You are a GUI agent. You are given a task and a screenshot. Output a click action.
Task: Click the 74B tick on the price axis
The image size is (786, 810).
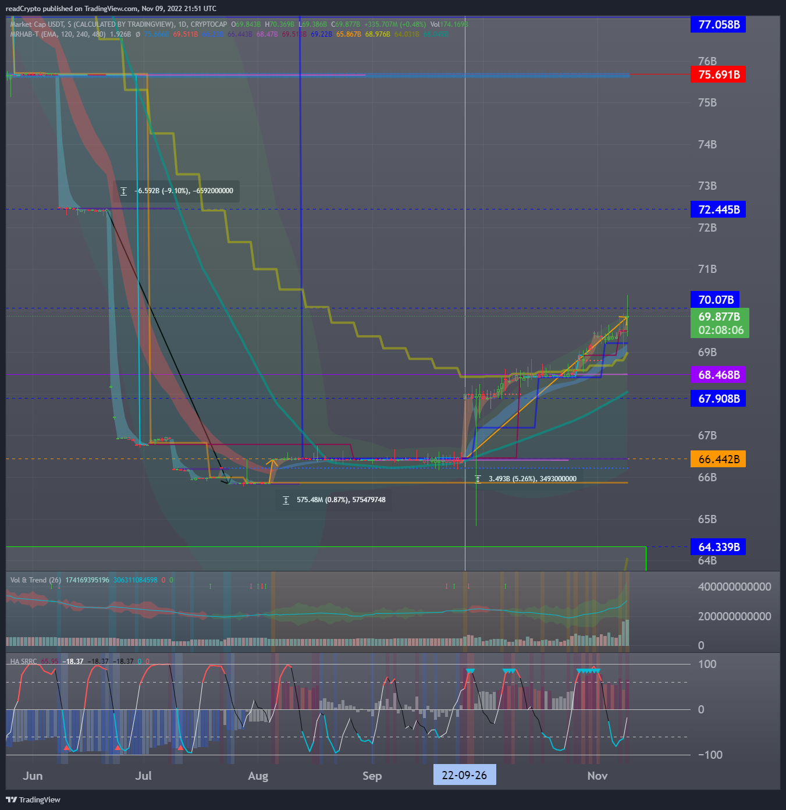click(707, 144)
